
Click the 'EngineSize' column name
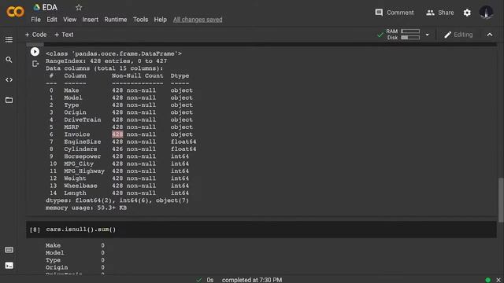click(82, 141)
